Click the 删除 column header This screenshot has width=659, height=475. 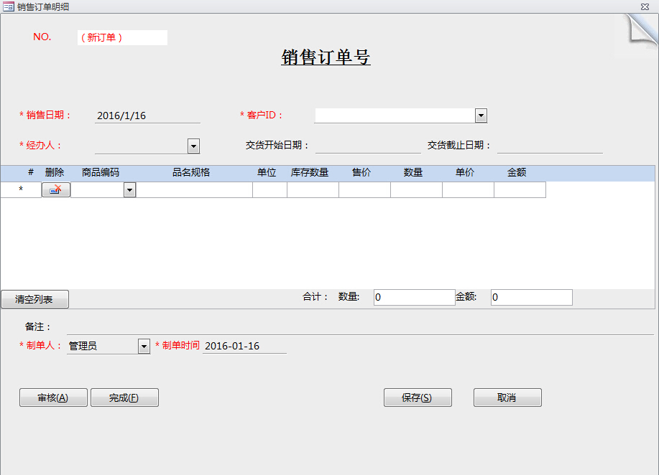[x=55, y=172]
